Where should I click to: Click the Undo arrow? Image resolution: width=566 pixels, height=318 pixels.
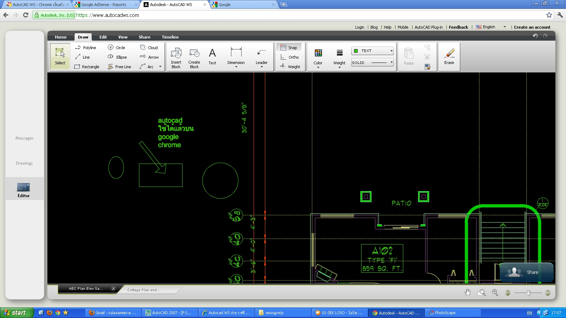click(535, 35)
